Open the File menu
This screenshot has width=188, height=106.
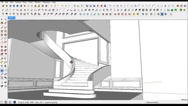[x=2, y=2]
